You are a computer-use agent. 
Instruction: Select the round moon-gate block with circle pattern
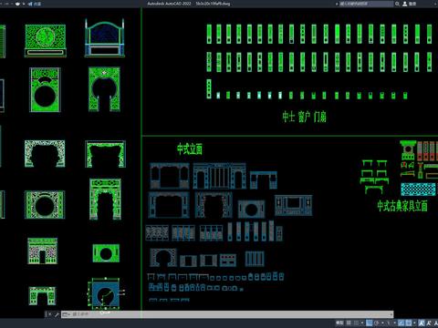(45, 204)
